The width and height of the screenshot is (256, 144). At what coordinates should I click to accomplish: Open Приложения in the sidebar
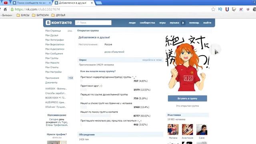click(52, 78)
